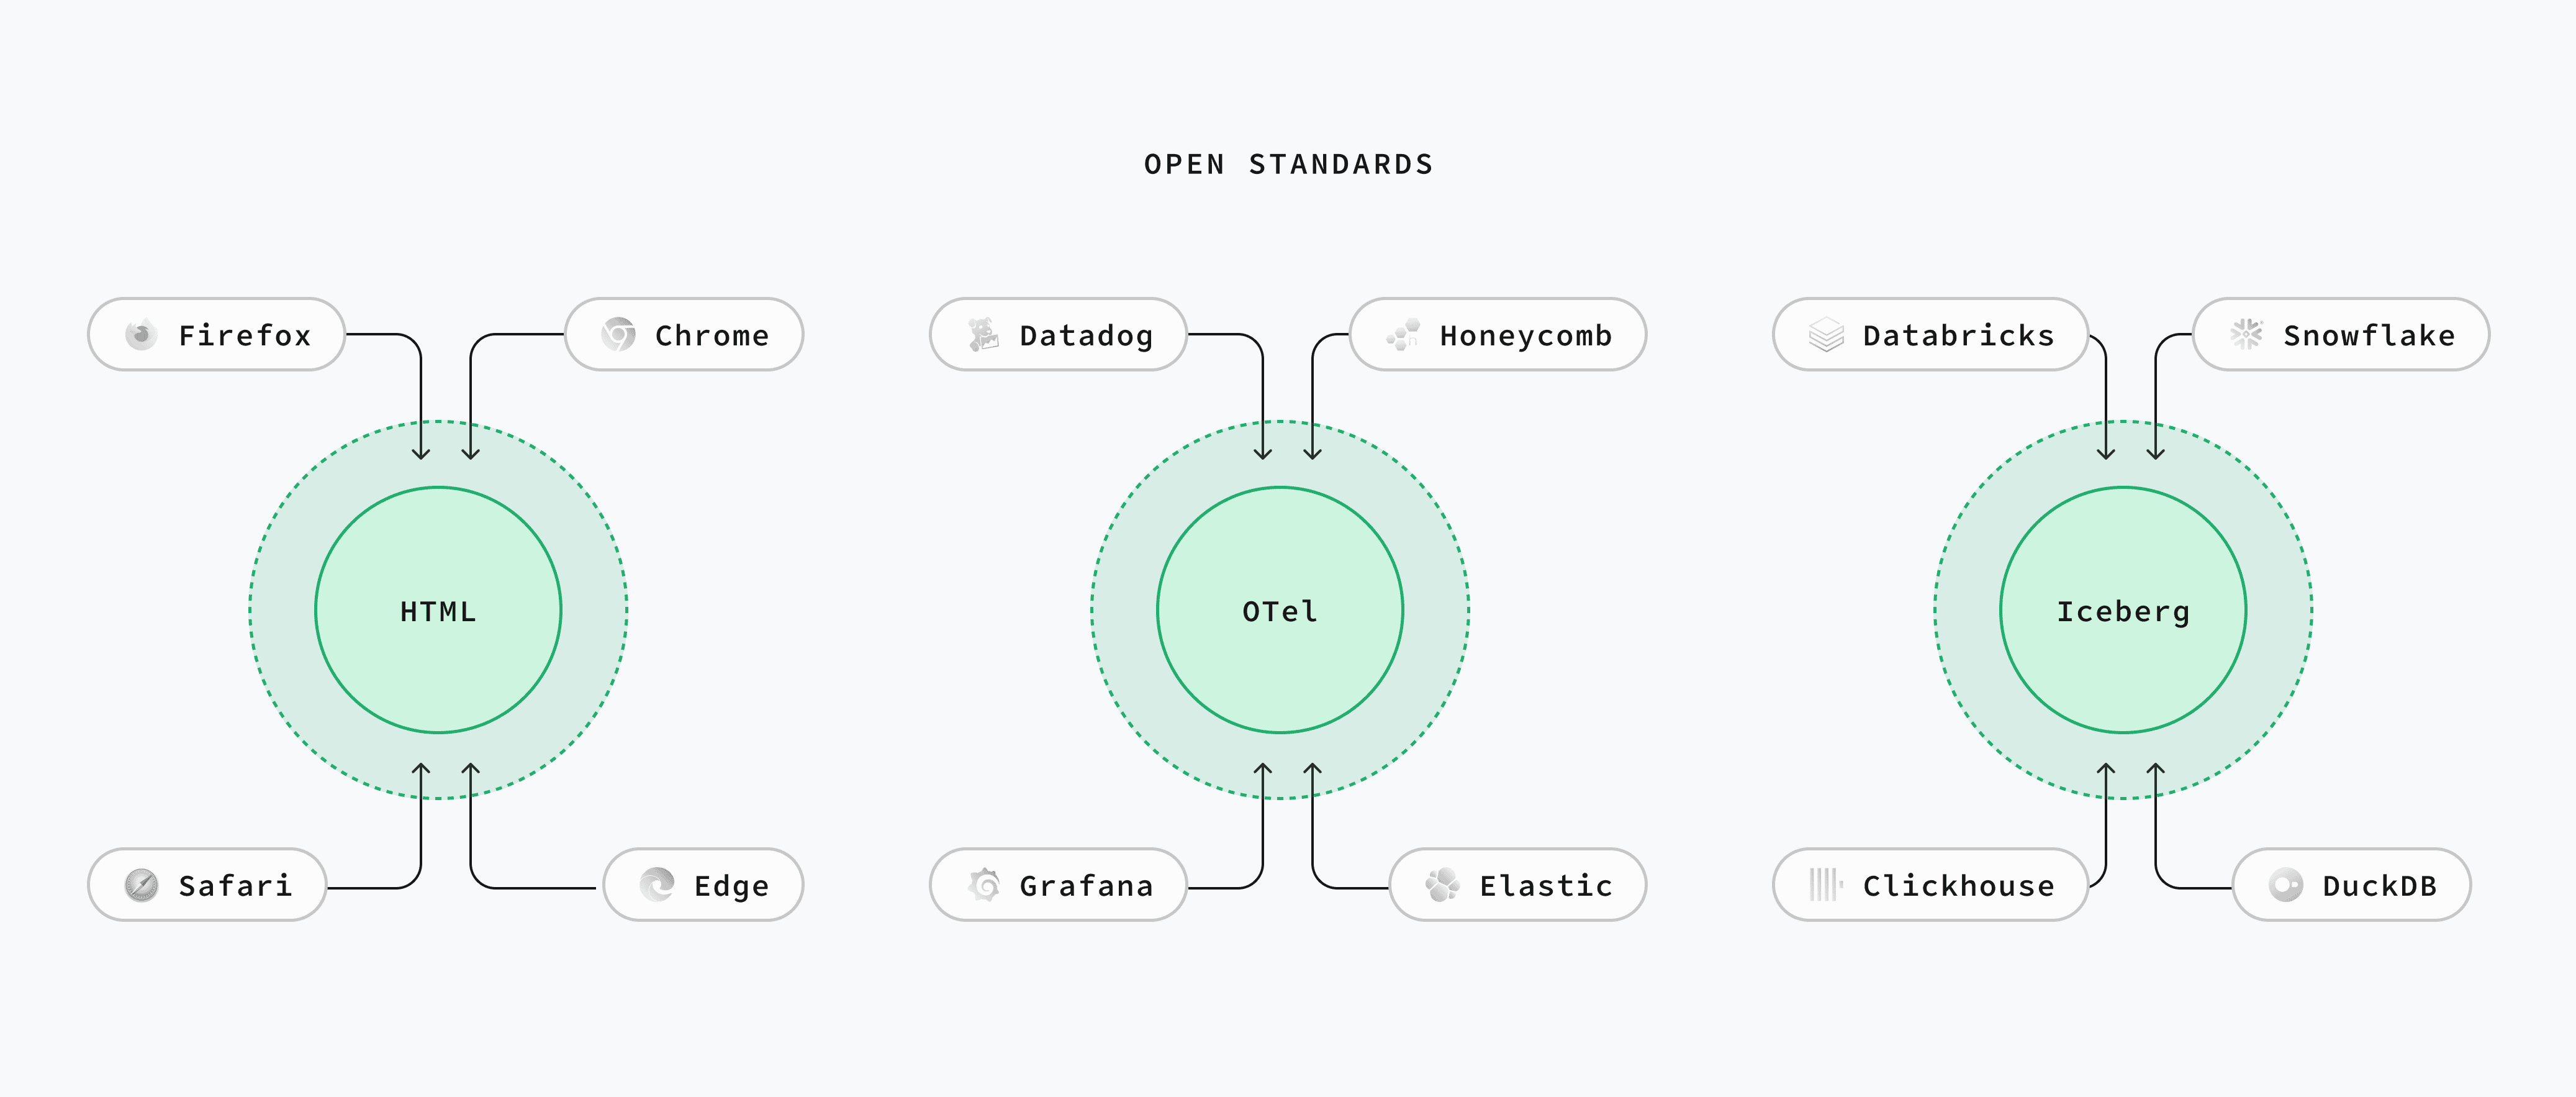Click the Clickhouse pill label
This screenshot has height=1097, width=2576.
[x=1930, y=885]
